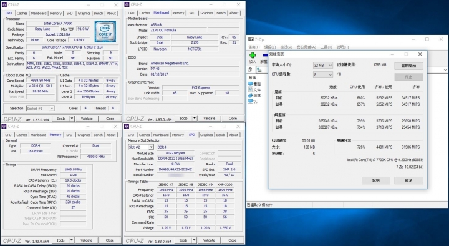Image resolution: width=449 pixels, height=246 pixels.
Task: Click Close button in the SPD CPU-Z window
Action: pyautogui.click(x=233, y=240)
